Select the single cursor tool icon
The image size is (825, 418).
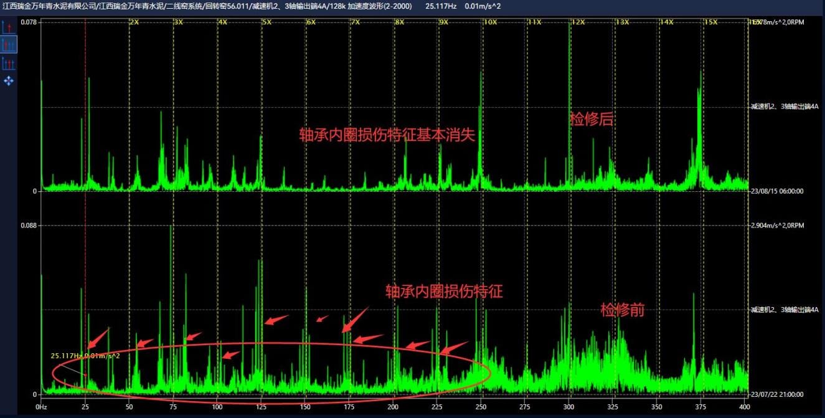[x=9, y=27]
